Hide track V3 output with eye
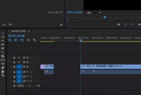The width and height of the screenshot is (141, 95). click(27, 58)
